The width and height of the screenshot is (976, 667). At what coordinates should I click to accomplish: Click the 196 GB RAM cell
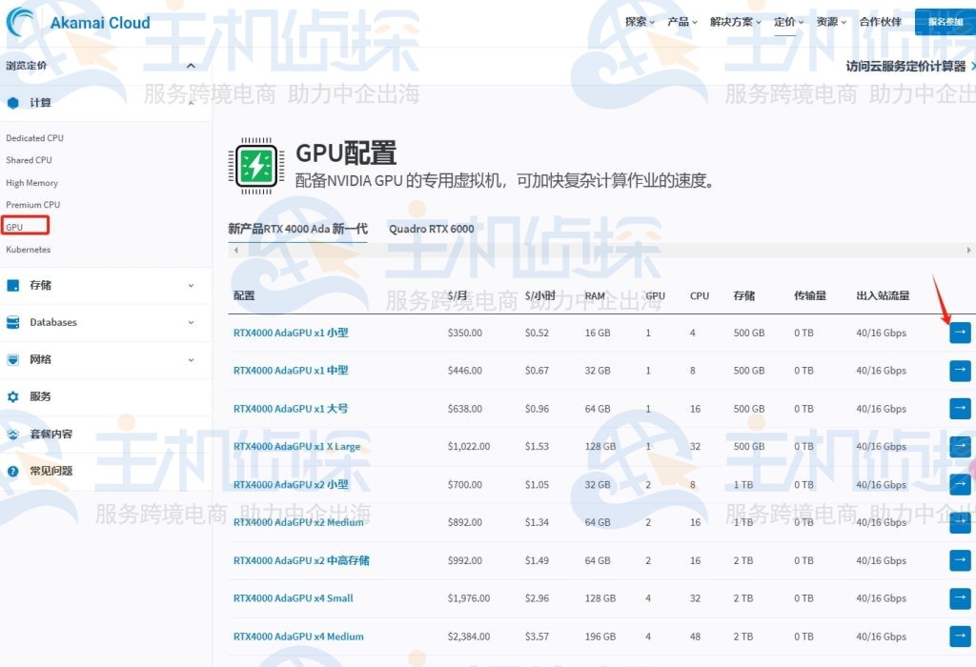point(600,637)
